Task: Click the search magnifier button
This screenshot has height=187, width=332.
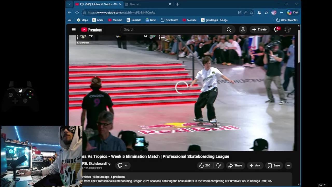Action: point(229,30)
